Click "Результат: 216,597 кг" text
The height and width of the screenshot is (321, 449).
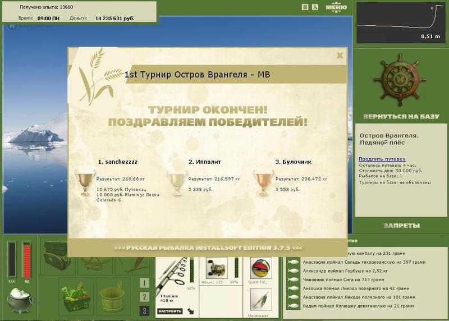[x=214, y=179]
